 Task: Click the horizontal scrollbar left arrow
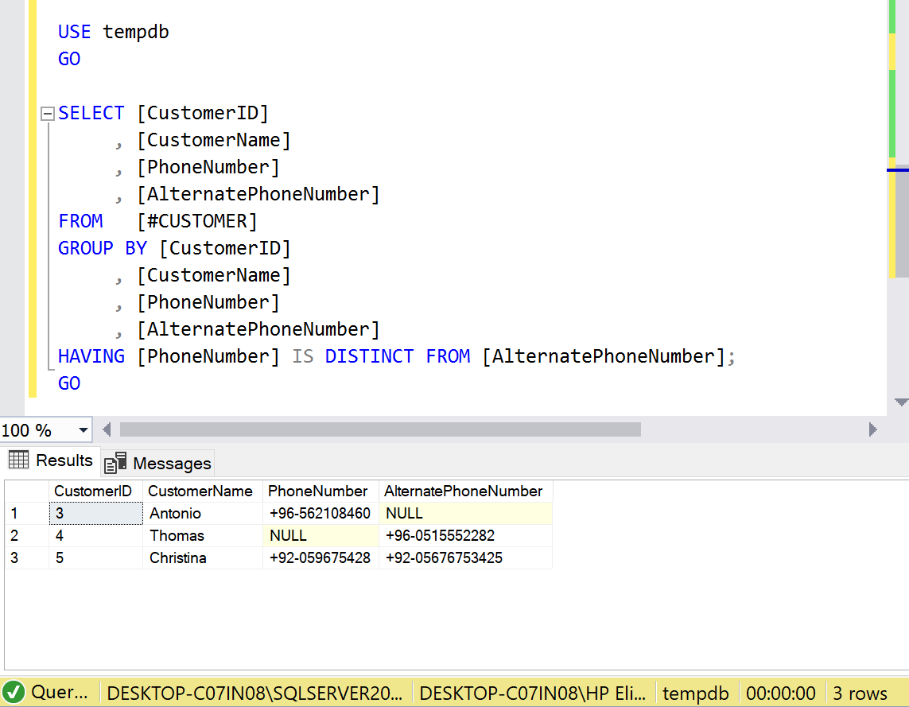point(107,430)
